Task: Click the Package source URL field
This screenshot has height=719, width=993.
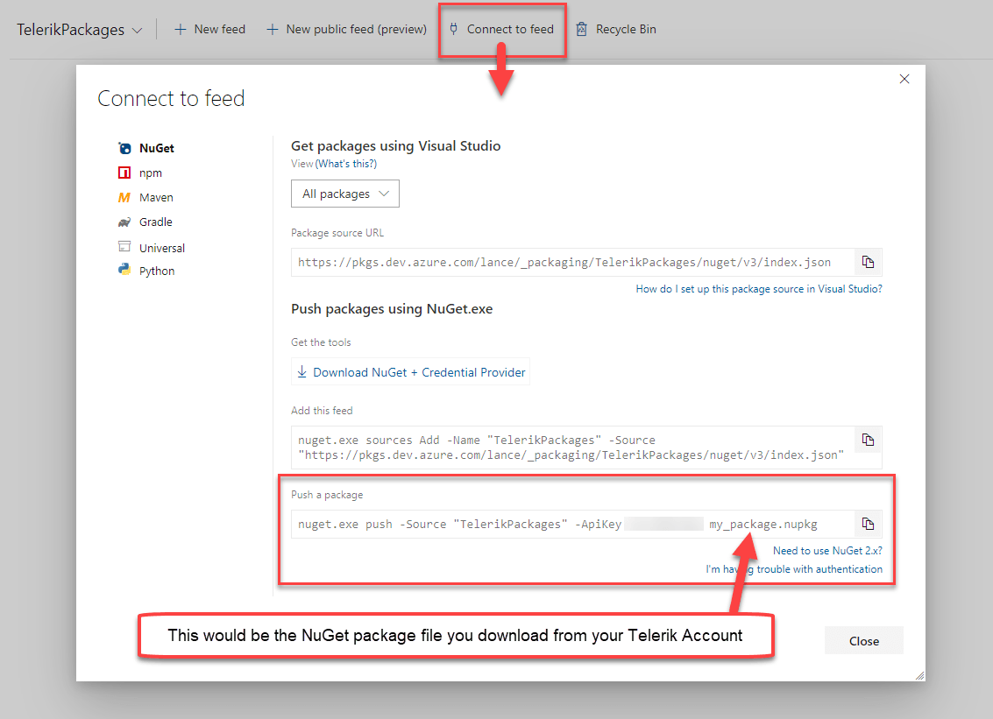Action: pyautogui.click(x=573, y=263)
